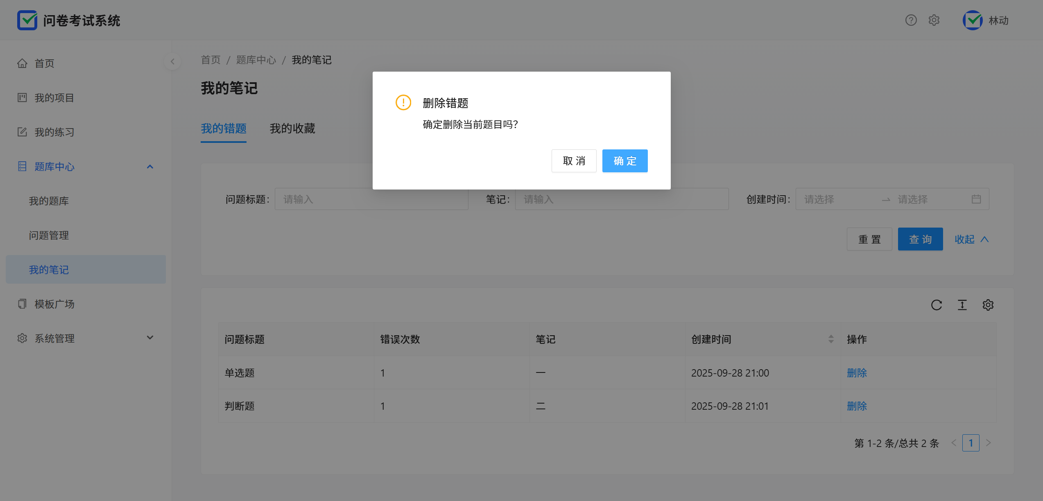Viewport: 1043px width, 501px height.
Task: Sort by 创建时间 column arrows
Action: 831,339
